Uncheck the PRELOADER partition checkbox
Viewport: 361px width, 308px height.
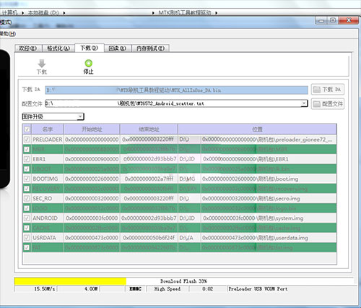coord(27,140)
